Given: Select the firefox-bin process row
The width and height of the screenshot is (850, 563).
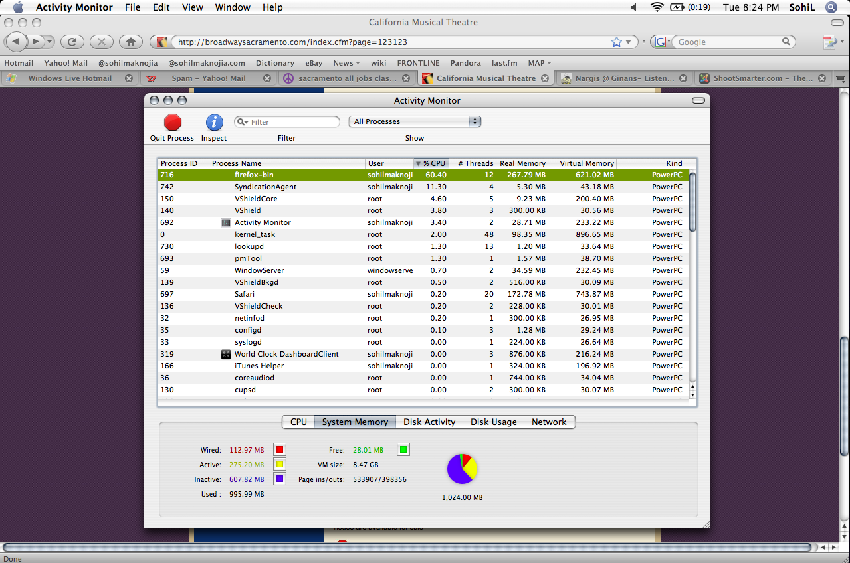Looking at the screenshot, I should coord(423,175).
